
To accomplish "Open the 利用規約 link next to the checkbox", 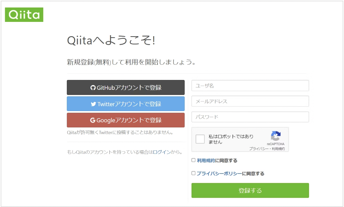I will click(206, 160).
